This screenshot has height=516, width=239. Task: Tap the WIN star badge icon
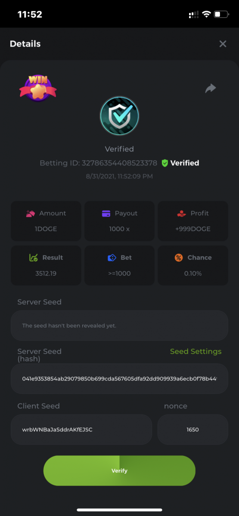pos(38,88)
